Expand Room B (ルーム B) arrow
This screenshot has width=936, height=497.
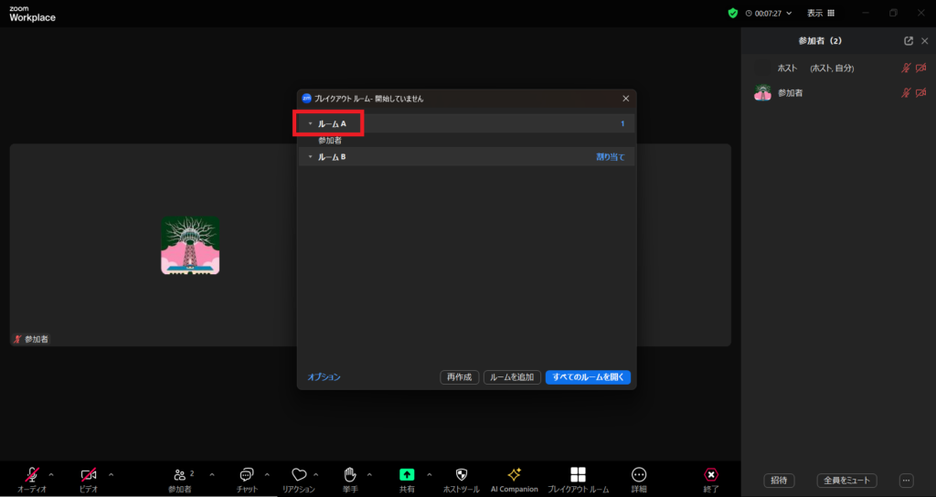(x=310, y=157)
